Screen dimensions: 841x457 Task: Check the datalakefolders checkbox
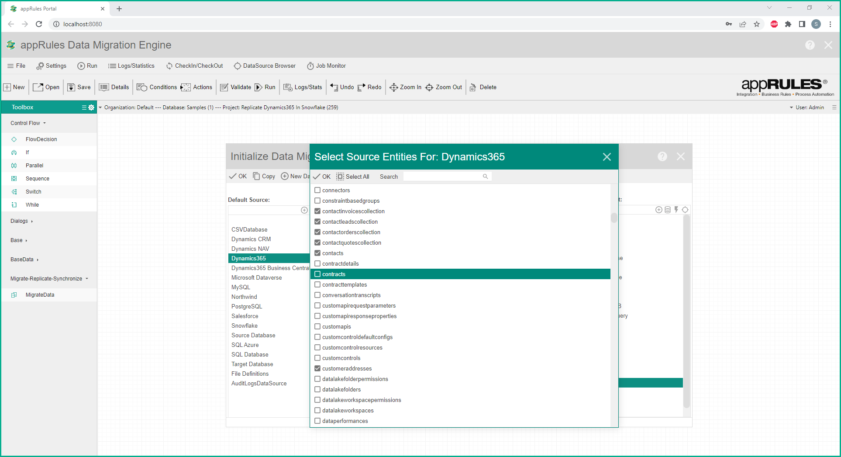pos(317,389)
